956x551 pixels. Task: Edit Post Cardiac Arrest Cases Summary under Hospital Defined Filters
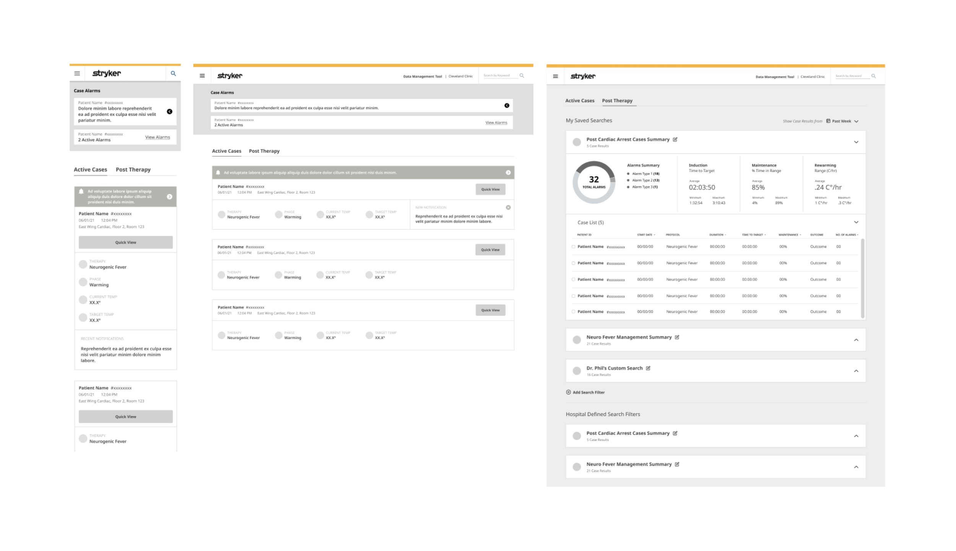click(x=675, y=433)
